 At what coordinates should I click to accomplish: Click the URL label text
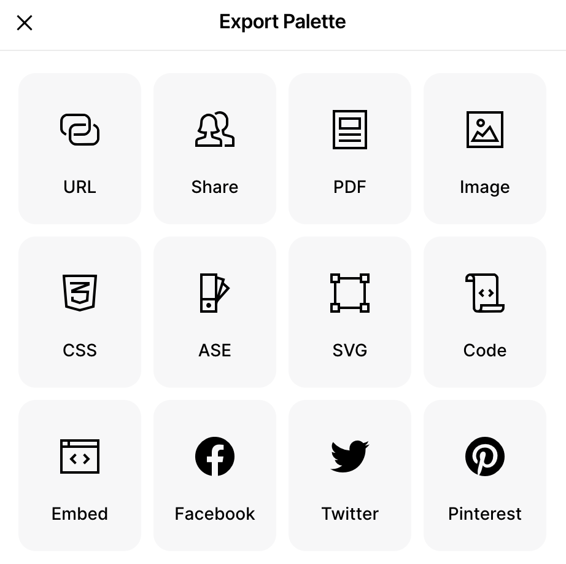(80, 187)
